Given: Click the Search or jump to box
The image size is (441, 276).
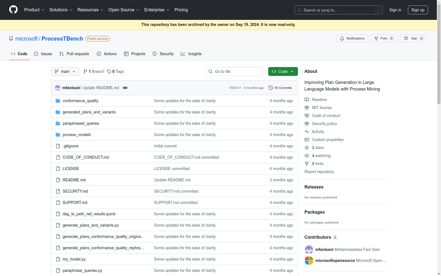Looking at the screenshot, I should tap(338, 10).
